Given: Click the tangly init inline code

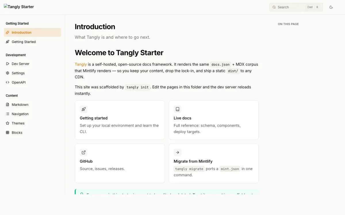Looking at the screenshot, I should (137, 87).
